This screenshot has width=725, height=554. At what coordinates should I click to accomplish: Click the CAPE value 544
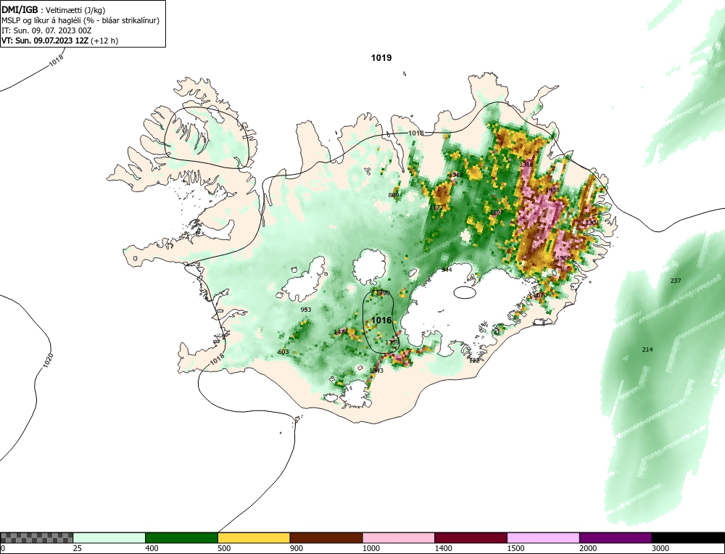[446, 270]
